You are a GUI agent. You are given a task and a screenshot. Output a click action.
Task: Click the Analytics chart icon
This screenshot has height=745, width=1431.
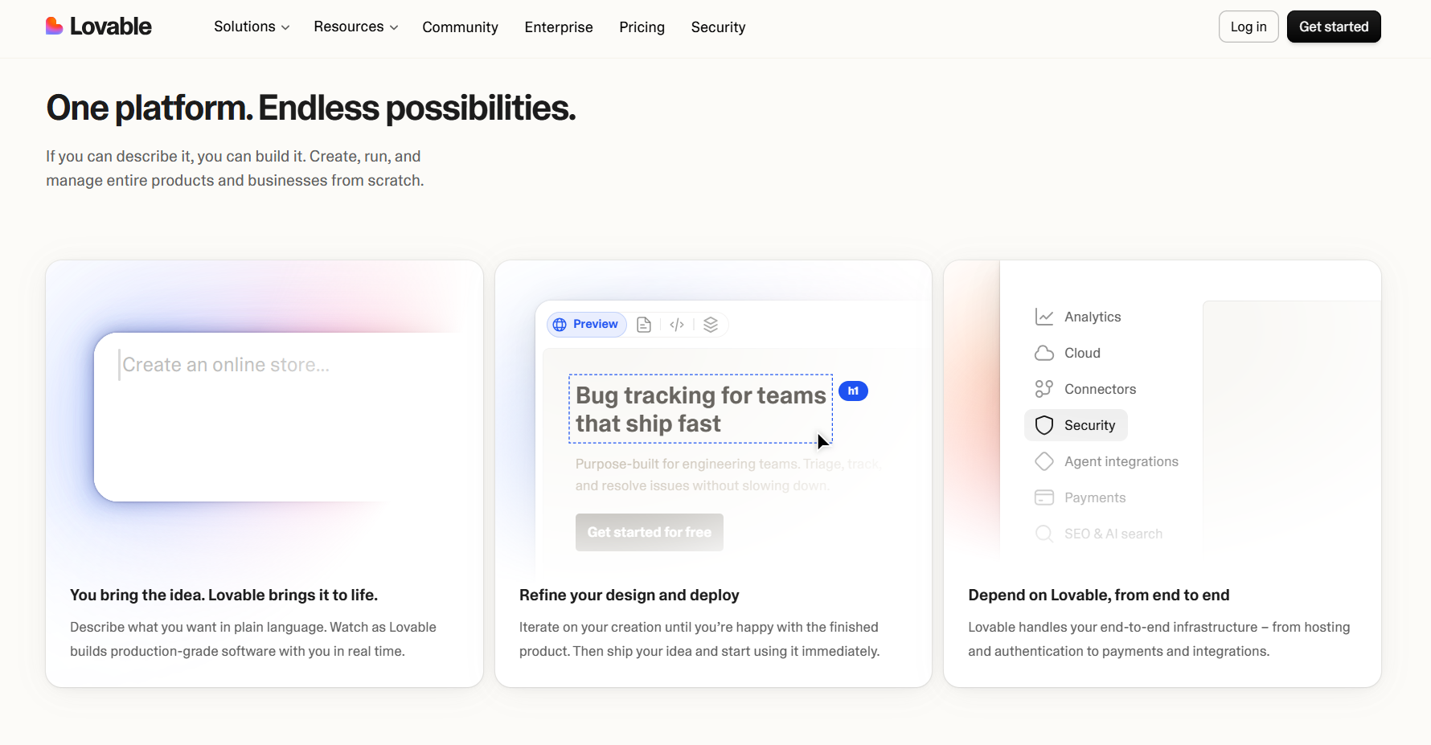(x=1044, y=317)
